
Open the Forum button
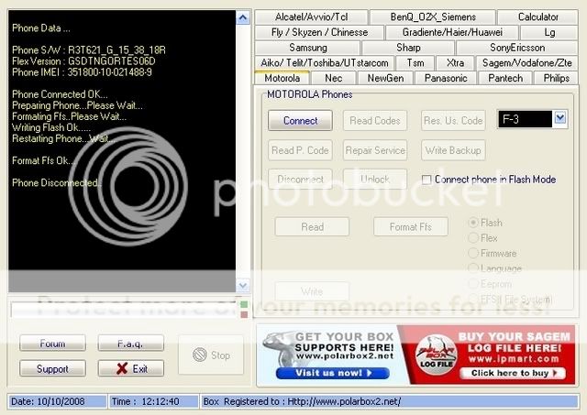(52, 344)
